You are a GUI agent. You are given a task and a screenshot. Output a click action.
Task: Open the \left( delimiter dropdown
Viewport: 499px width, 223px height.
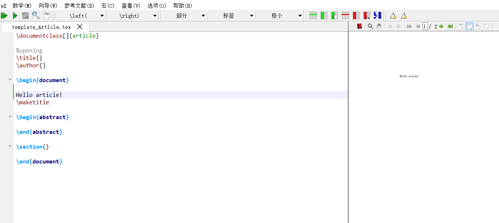click(x=102, y=16)
